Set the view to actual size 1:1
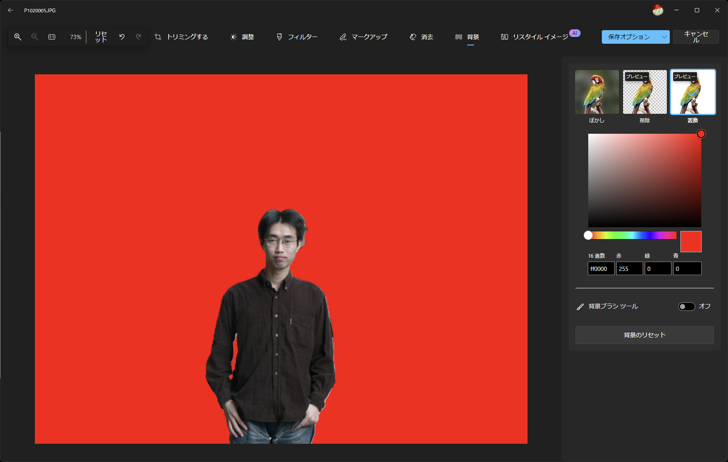The image size is (728, 462). click(x=52, y=37)
